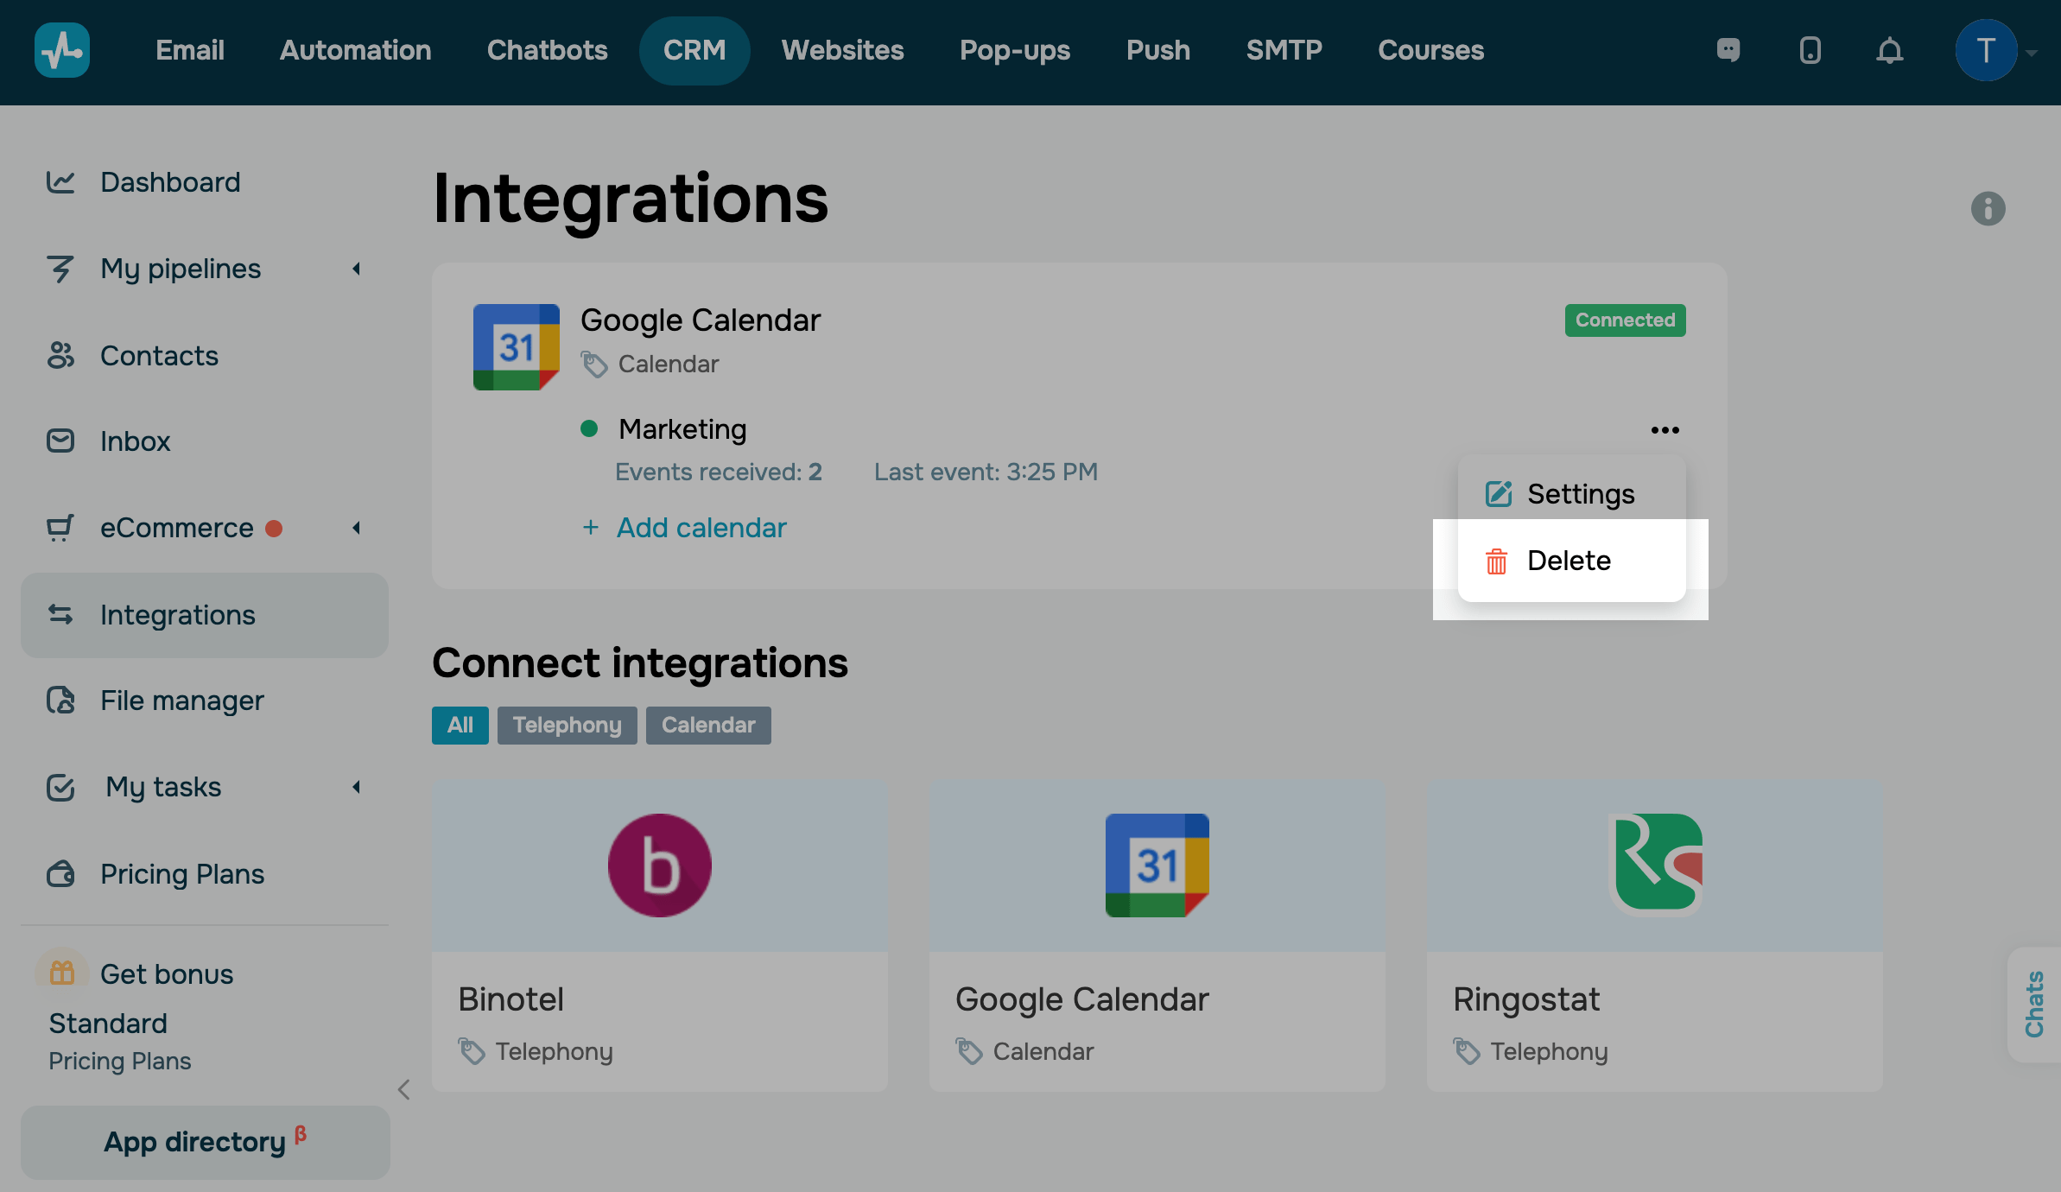This screenshot has width=2061, height=1192.
Task: Click the Ringostat logo icon
Action: [x=1657, y=865]
